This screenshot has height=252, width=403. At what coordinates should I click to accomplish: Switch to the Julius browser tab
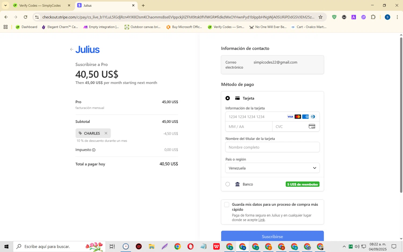(105, 5)
